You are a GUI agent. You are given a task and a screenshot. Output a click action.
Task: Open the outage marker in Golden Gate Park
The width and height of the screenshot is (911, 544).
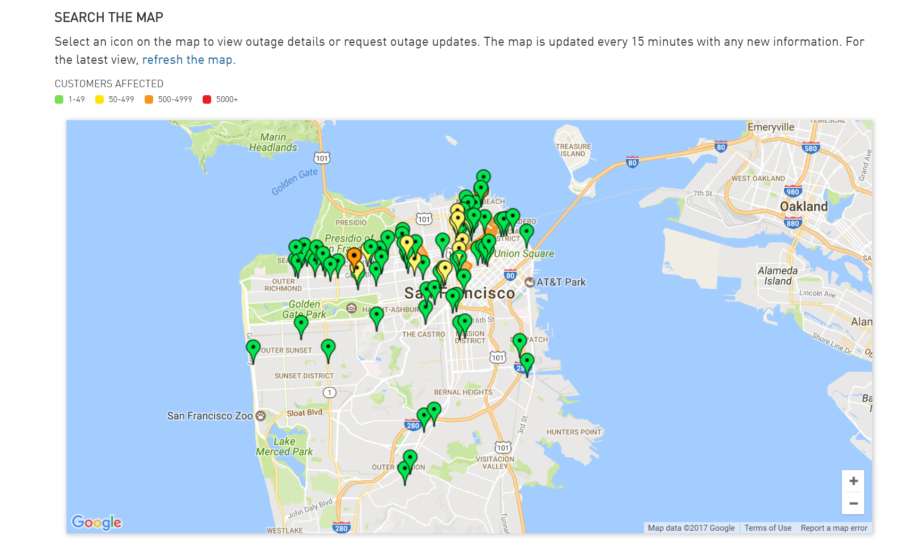click(x=301, y=323)
